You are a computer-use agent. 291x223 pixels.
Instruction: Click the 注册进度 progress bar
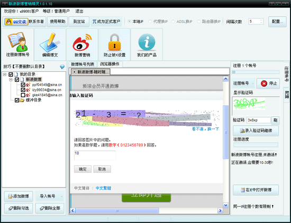[256, 145]
